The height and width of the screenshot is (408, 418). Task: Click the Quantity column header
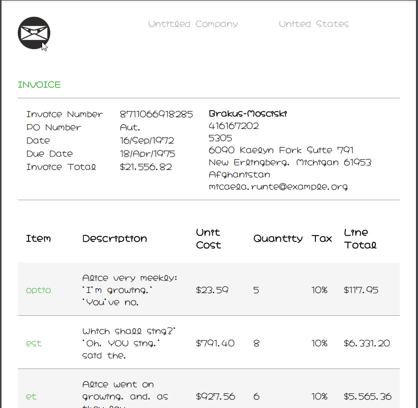278,238
